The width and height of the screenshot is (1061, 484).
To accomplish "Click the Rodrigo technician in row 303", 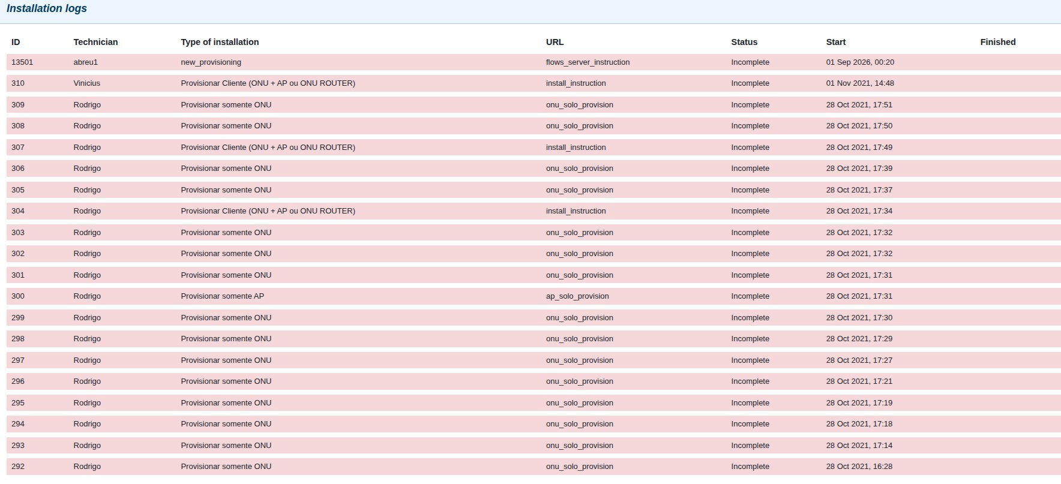I will pos(87,233).
